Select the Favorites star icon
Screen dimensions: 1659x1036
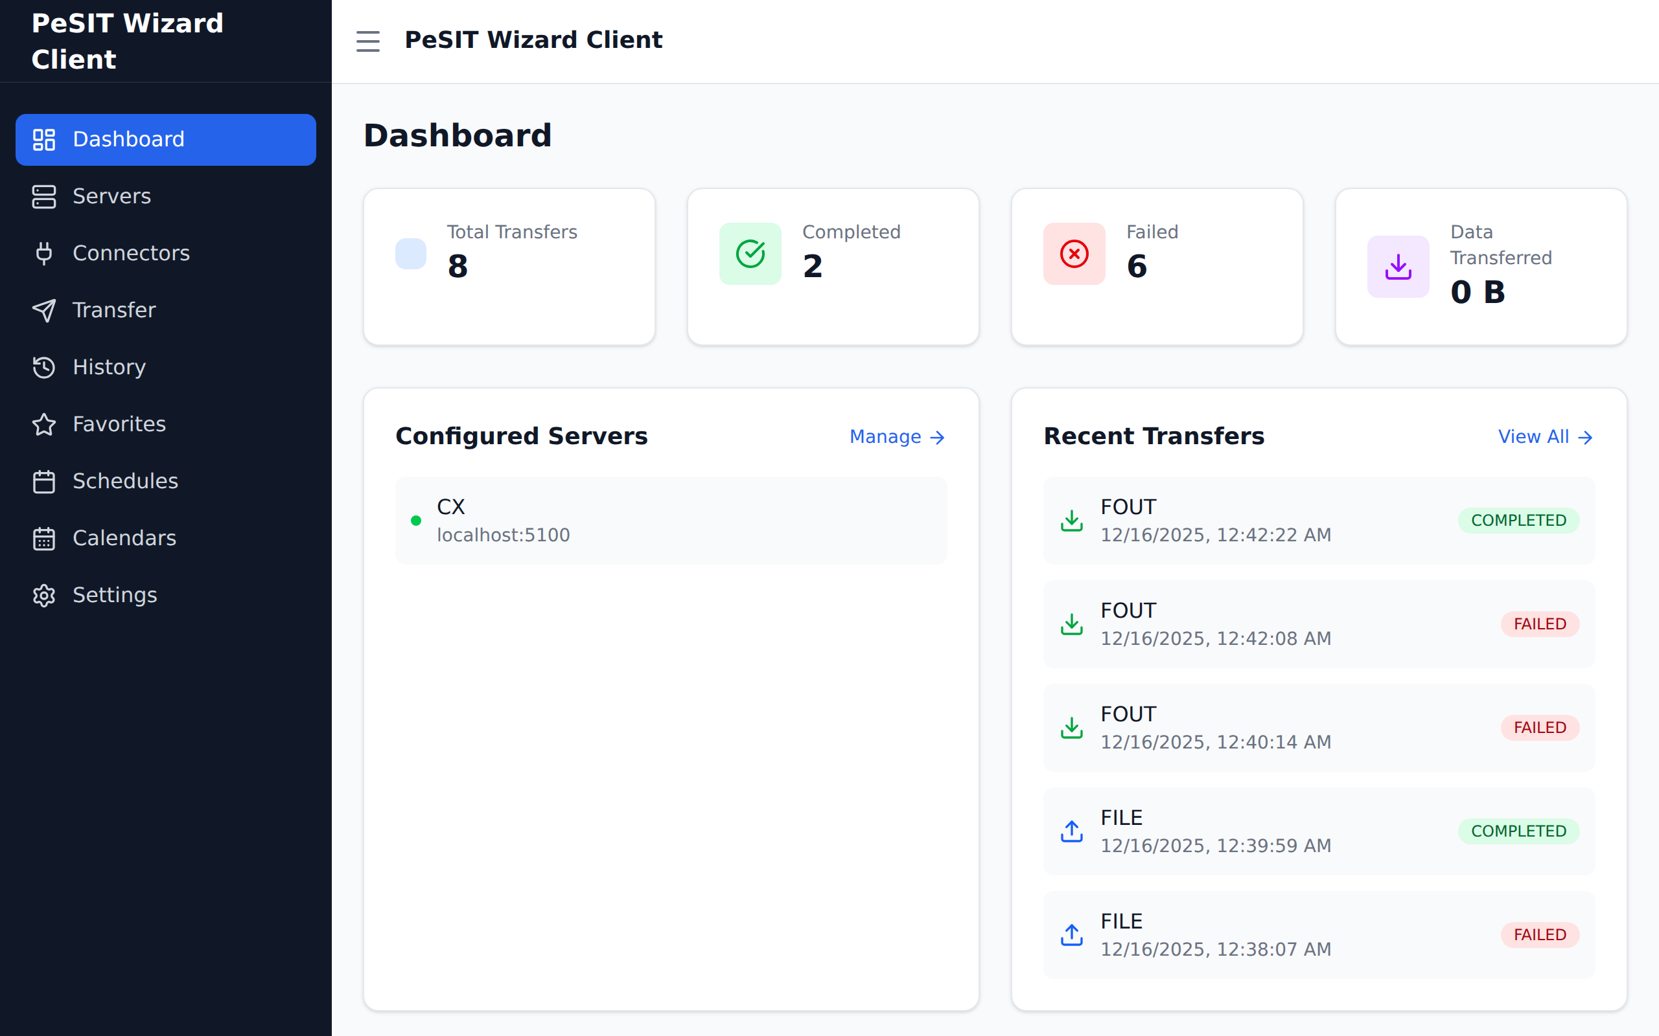44,424
